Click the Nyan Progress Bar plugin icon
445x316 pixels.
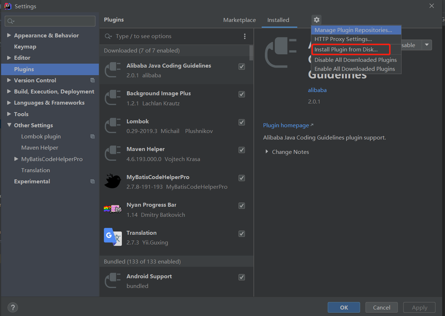pyautogui.click(x=113, y=209)
